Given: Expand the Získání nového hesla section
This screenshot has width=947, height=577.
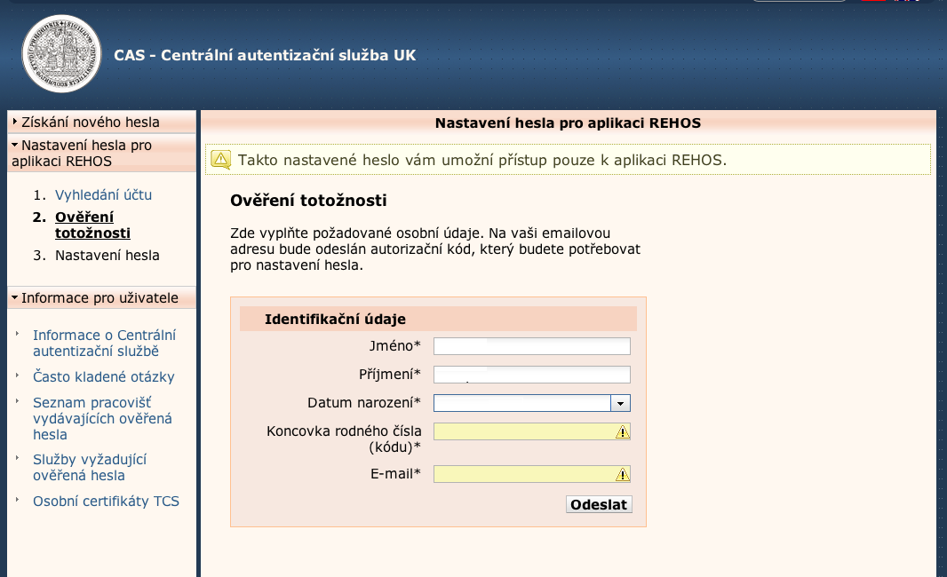Looking at the screenshot, I should coord(101,122).
